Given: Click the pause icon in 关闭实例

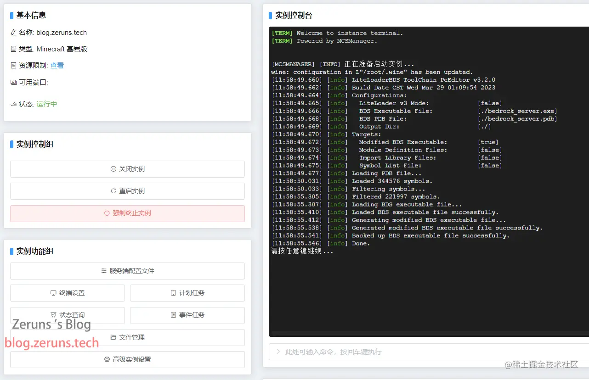Looking at the screenshot, I should 113,169.
